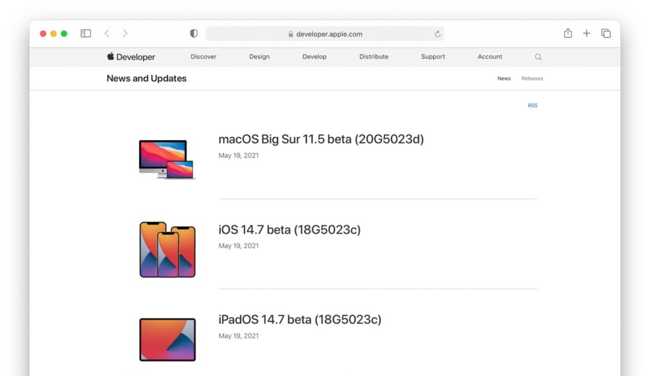Minimize the window with yellow button
This screenshot has height=376, width=650.
point(53,34)
